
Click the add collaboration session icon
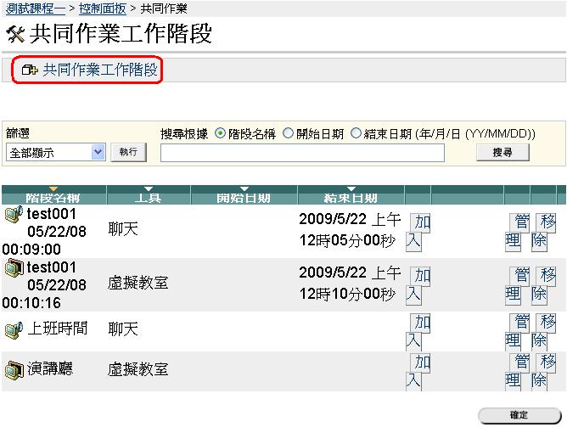31,70
